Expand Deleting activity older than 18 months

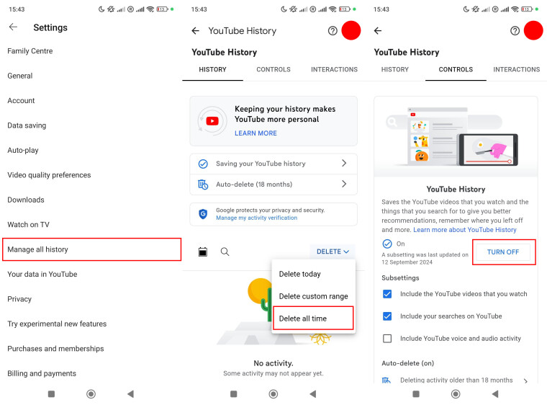[525, 381]
